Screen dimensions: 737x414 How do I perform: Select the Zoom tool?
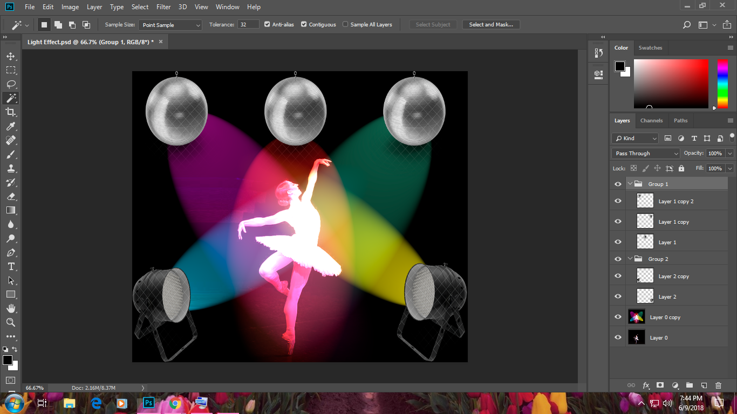click(x=11, y=322)
